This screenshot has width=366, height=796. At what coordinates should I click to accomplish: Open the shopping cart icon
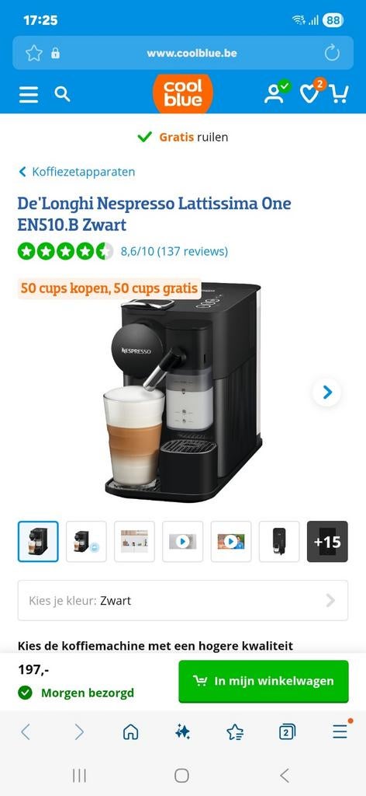[x=338, y=93]
